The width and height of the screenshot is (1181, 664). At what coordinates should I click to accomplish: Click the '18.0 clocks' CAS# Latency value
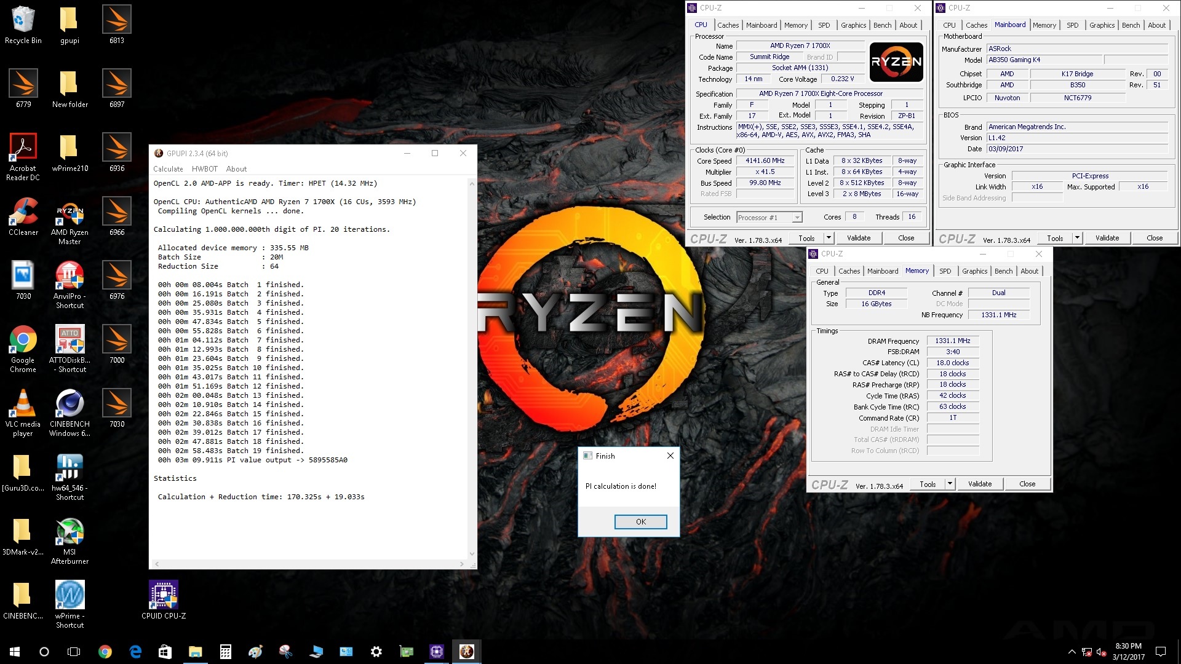point(952,363)
